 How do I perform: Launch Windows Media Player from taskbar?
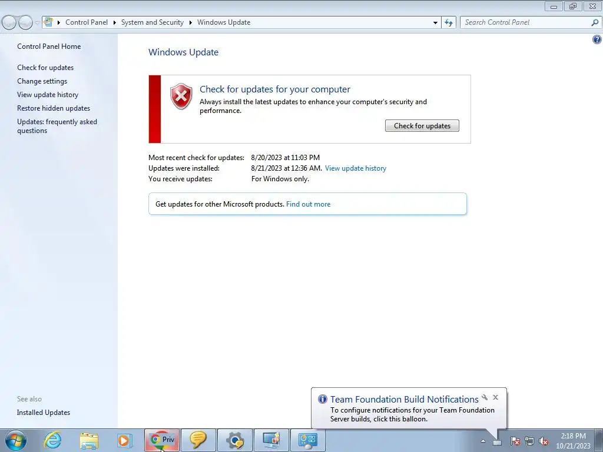tap(125, 440)
